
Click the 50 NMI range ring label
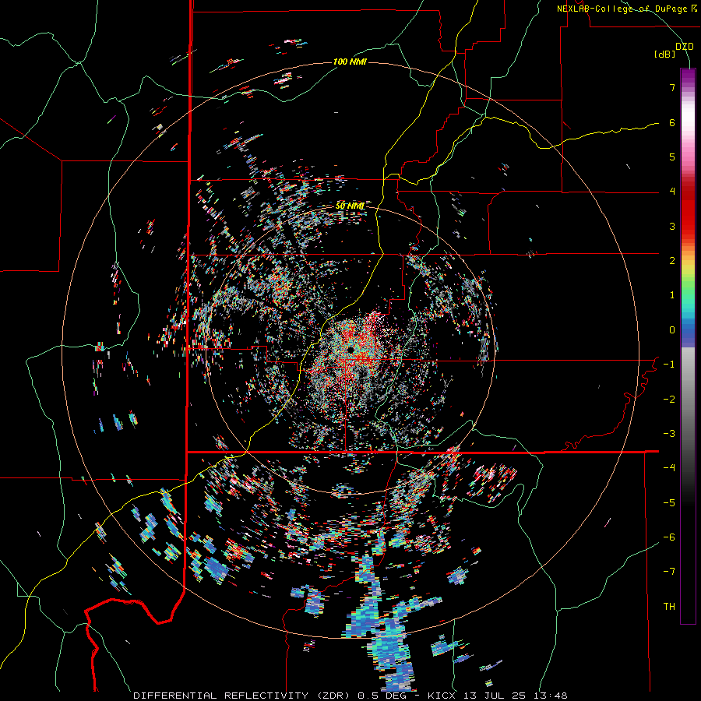click(x=350, y=206)
